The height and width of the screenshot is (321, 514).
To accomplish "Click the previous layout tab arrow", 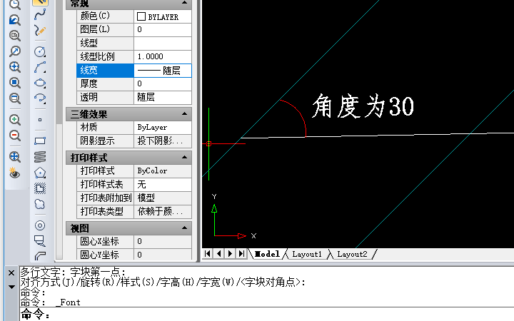I will tap(219, 253).
